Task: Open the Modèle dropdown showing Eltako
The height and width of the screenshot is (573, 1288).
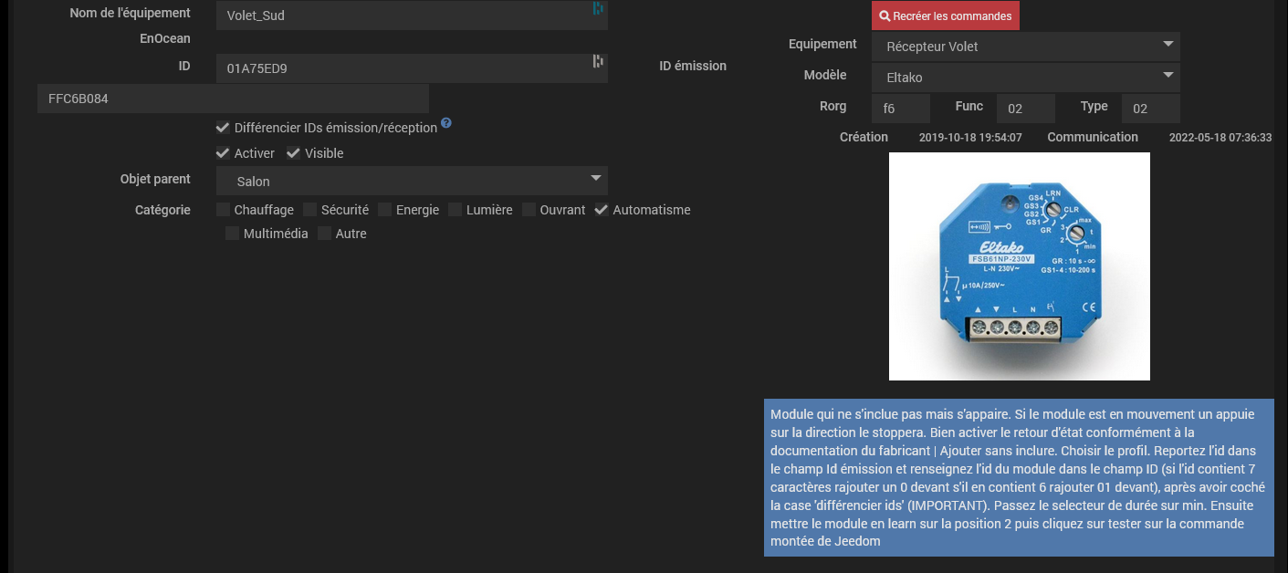Action: pyautogui.click(x=1025, y=78)
